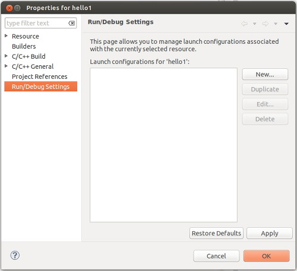This screenshot has height=271, width=297.
Task: Go forward with the right arrow icon
Action: (x=266, y=24)
